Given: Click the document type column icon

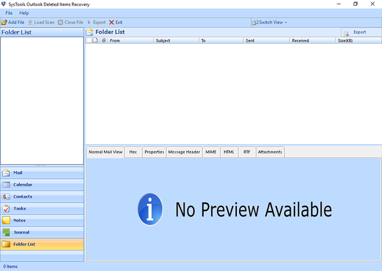Looking at the screenshot, I should (x=95, y=40).
